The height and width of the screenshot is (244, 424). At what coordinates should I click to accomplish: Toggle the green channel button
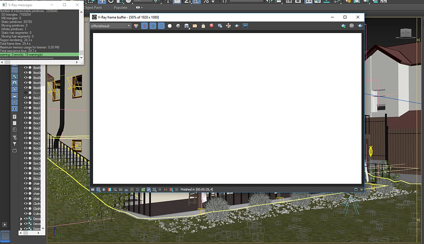pyautogui.click(x=153, y=26)
